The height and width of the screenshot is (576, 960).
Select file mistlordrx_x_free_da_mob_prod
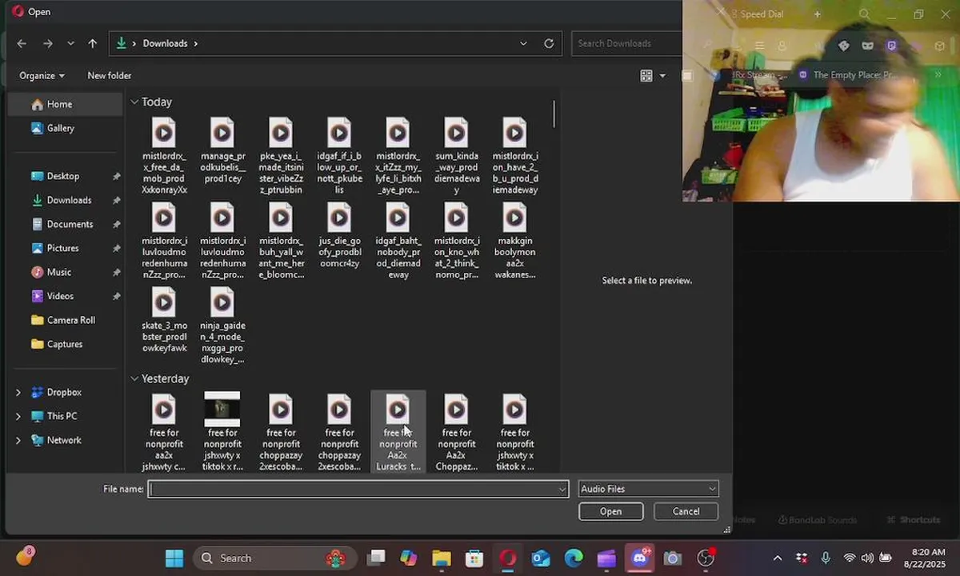pyautogui.click(x=164, y=156)
